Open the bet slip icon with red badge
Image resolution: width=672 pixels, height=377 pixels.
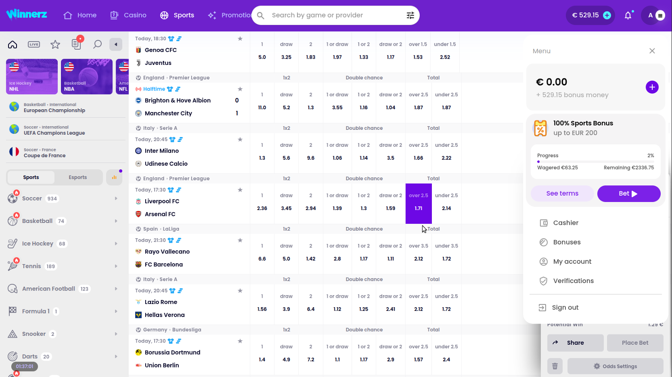76,44
